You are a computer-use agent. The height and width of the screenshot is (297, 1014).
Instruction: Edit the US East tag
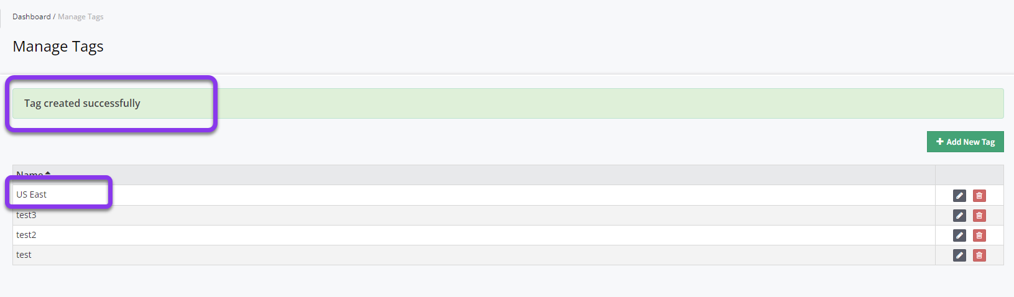click(959, 196)
